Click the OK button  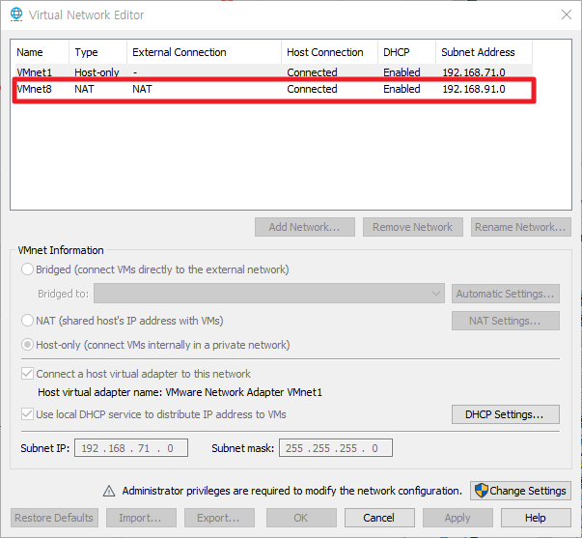click(x=301, y=518)
